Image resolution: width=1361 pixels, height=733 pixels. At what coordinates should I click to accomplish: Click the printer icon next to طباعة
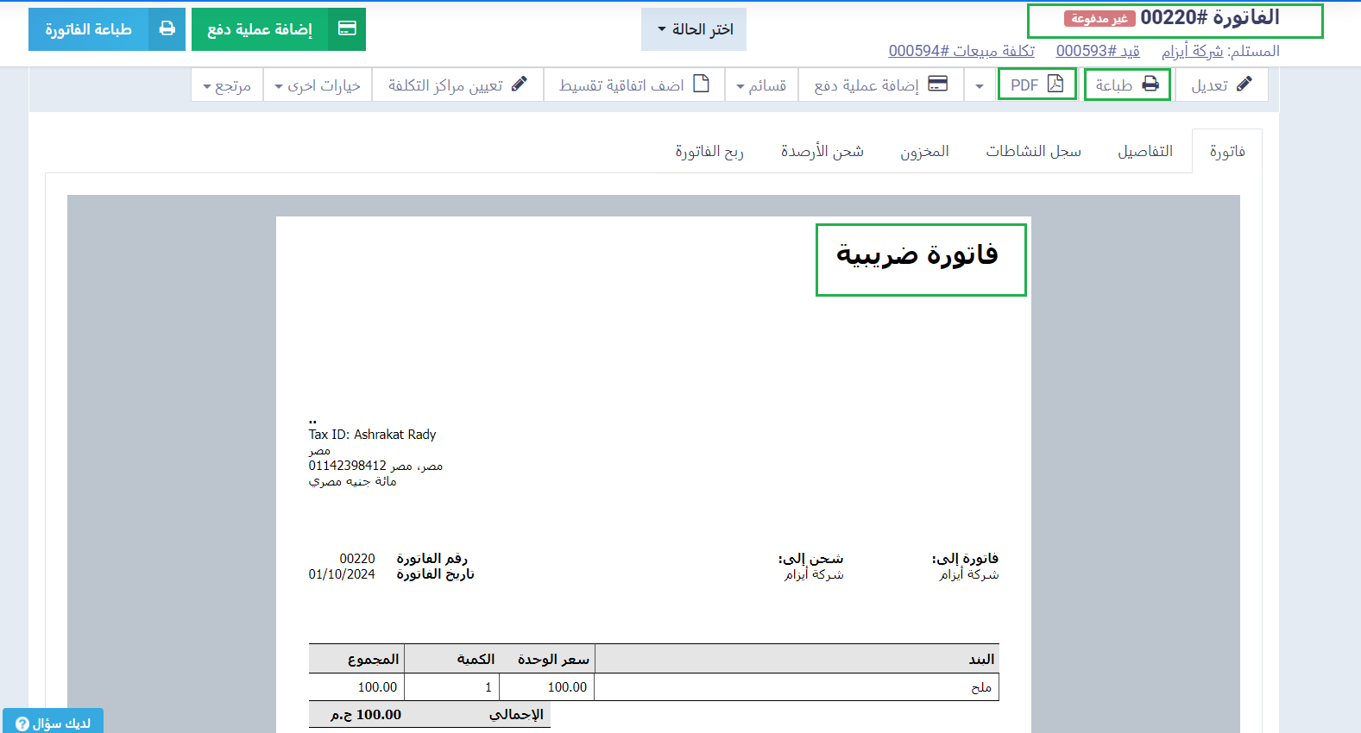pos(1150,85)
